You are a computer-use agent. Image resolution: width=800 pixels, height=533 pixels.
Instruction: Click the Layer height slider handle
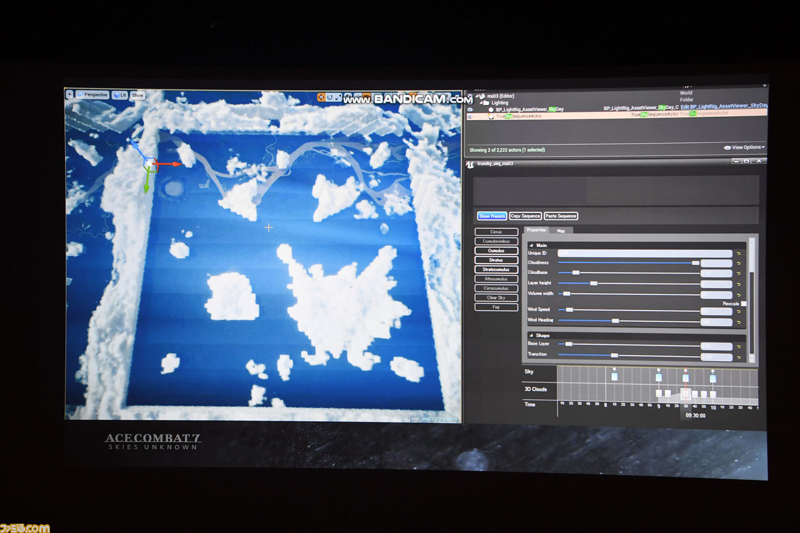pyautogui.click(x=594, y=284)
